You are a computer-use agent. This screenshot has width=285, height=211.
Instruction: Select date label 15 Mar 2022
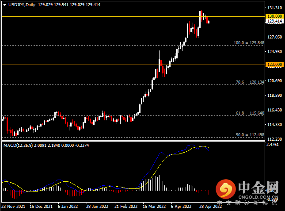click(x=154, y=207)
